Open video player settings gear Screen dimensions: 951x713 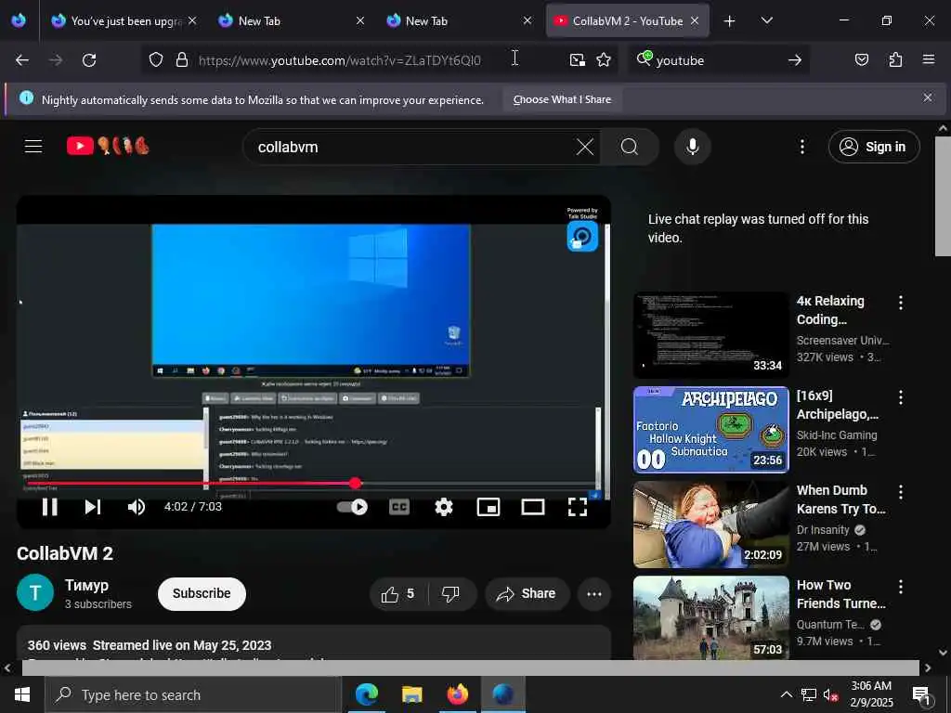coord(444,507)
